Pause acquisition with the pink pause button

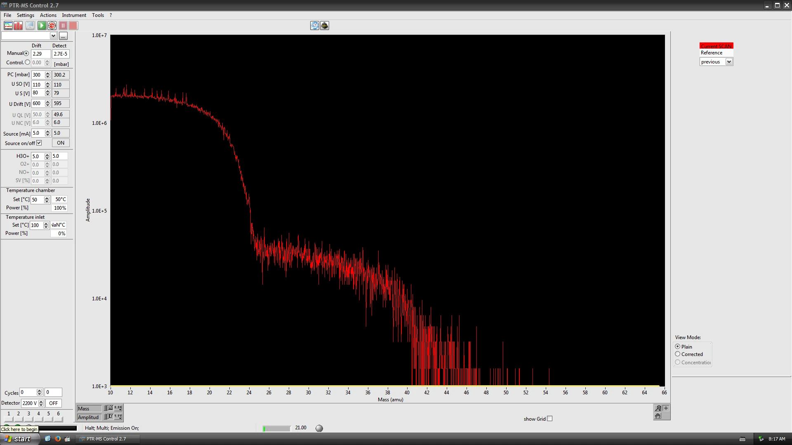[63, 26]
